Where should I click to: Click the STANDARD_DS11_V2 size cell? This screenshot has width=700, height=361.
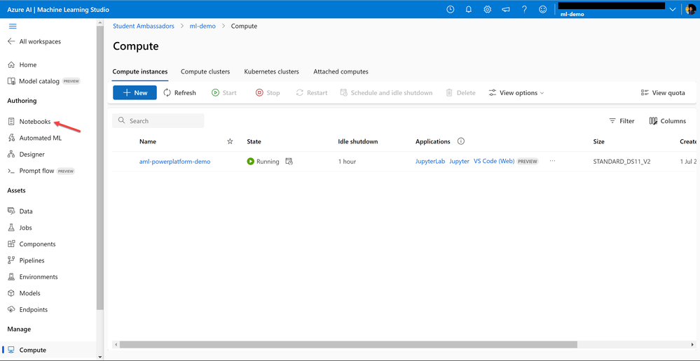click(622, 162)
